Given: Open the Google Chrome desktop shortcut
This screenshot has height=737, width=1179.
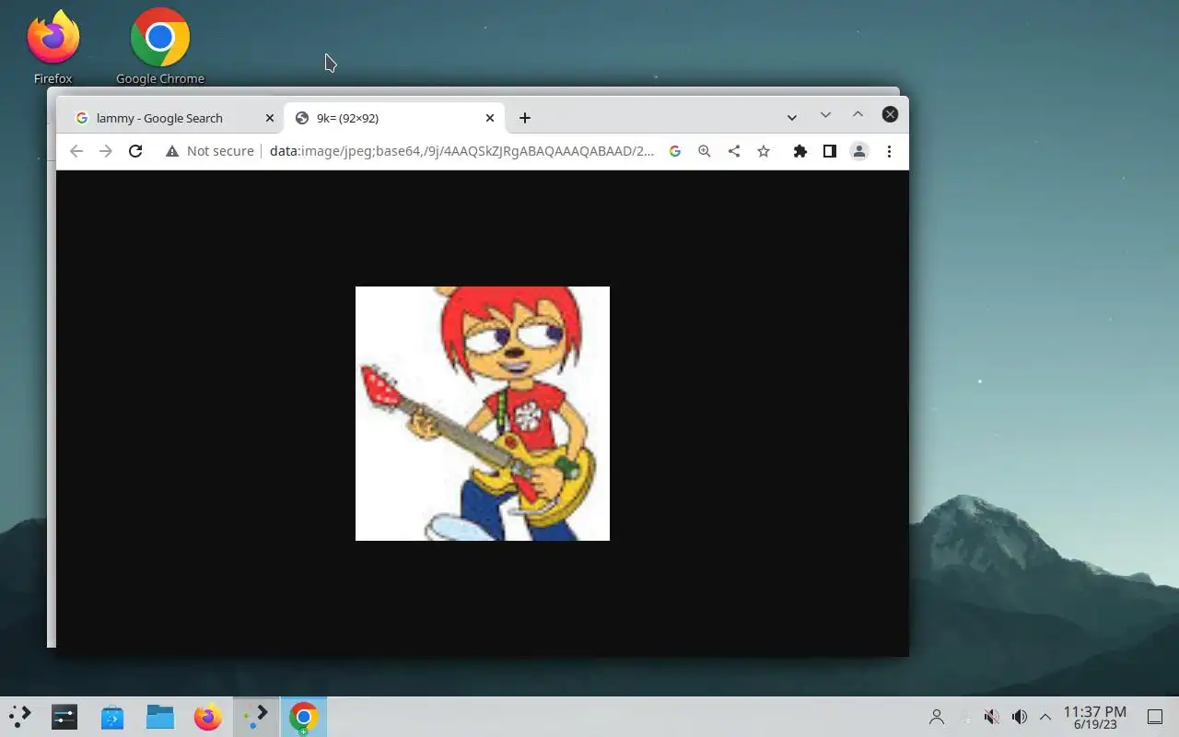Looking at the screenshot, I should point(160,46).
